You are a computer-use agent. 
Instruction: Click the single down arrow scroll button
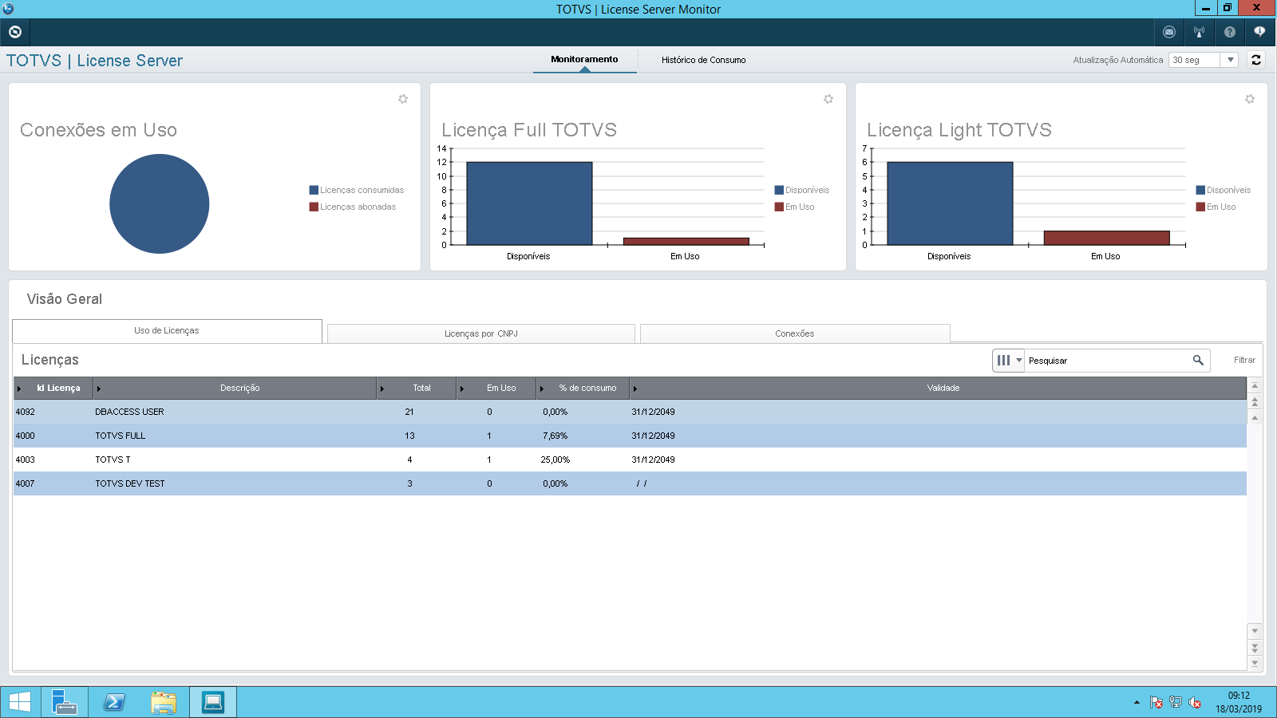1255,631
